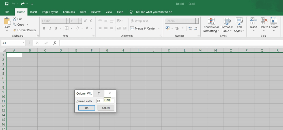Image resolution: width=283 pixels, height=130 pixels.
Task: Switch to the Page Layout tab
Action: point(50,12)
